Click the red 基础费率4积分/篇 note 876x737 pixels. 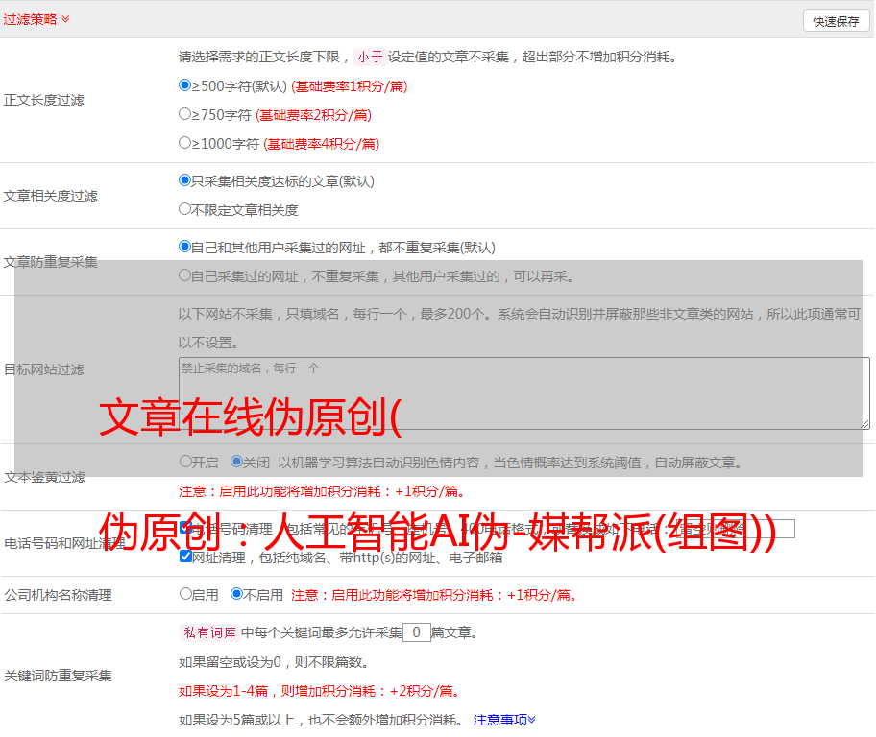[x=321, y=144]
